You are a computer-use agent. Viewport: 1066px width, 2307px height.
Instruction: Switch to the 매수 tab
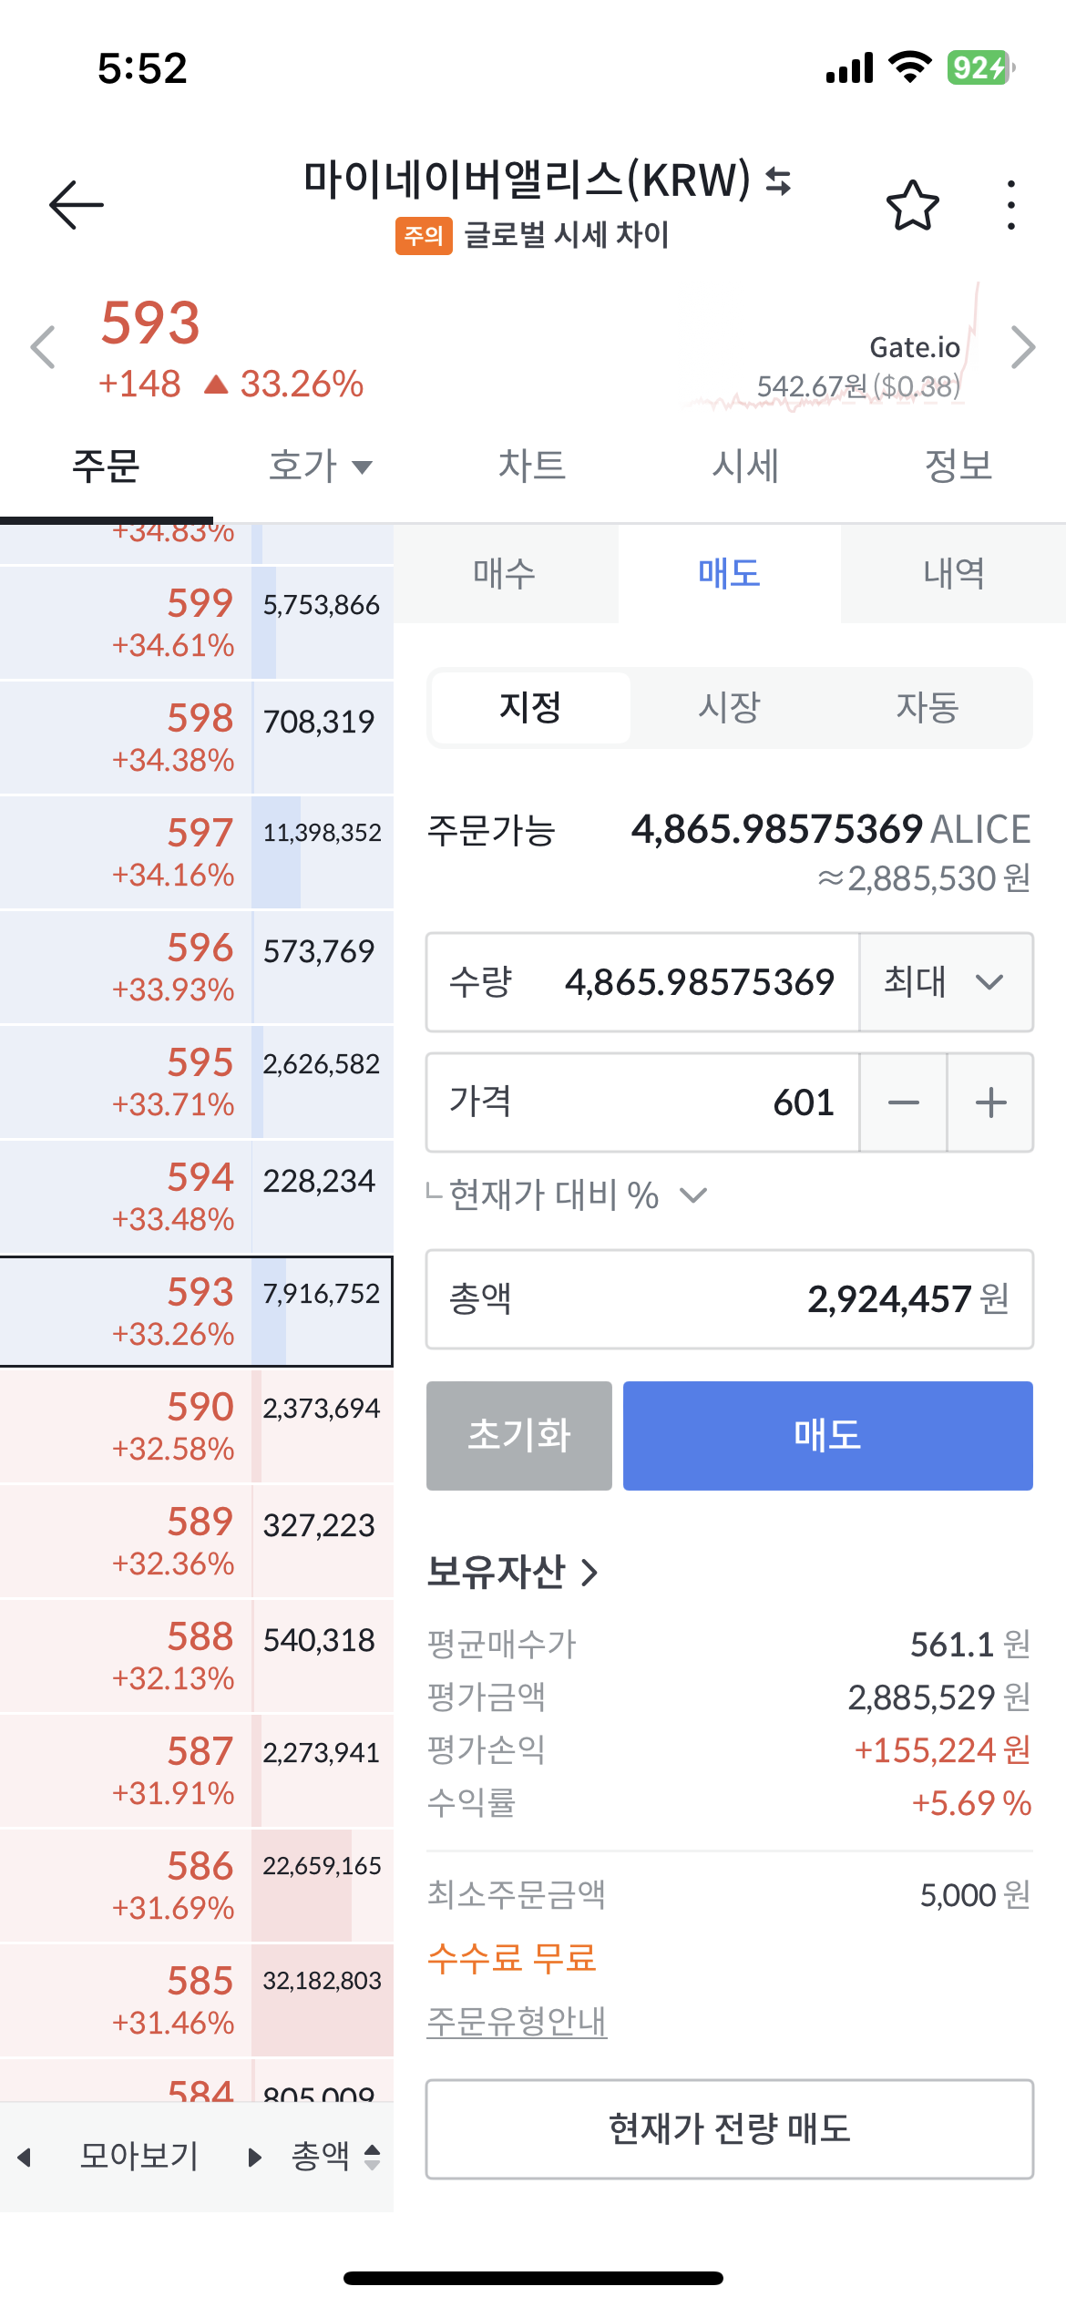[x=505, y=574]
